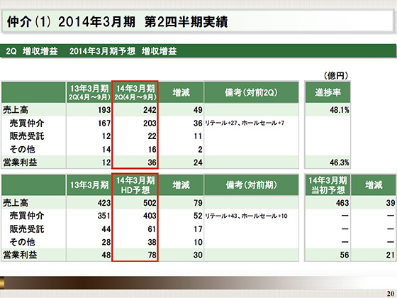Click full-year 売上高 増減 value 79
Image resolution: width=397 pixels, height=298 pixels.
pos(198,203)
